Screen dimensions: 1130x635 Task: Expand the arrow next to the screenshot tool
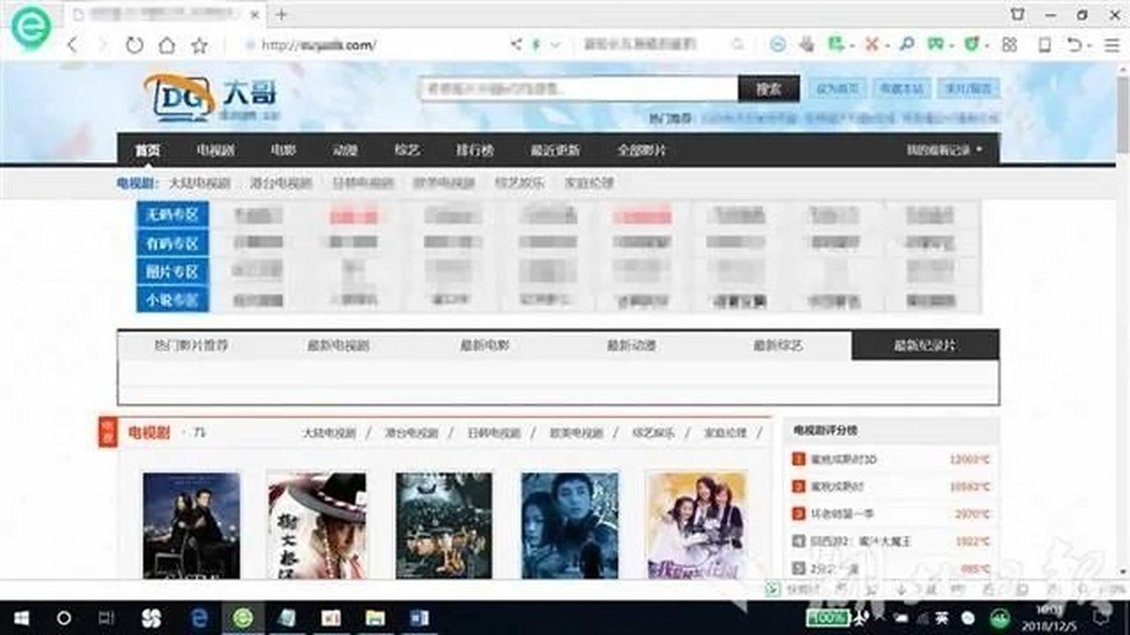[888, 46]
